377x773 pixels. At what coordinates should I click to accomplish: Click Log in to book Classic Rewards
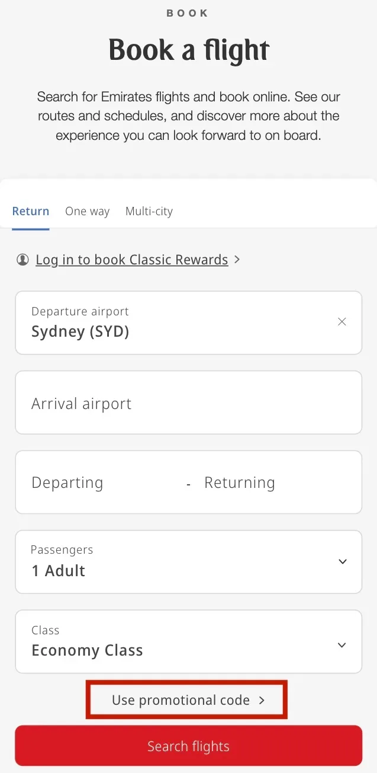click(x=131, y=259)
